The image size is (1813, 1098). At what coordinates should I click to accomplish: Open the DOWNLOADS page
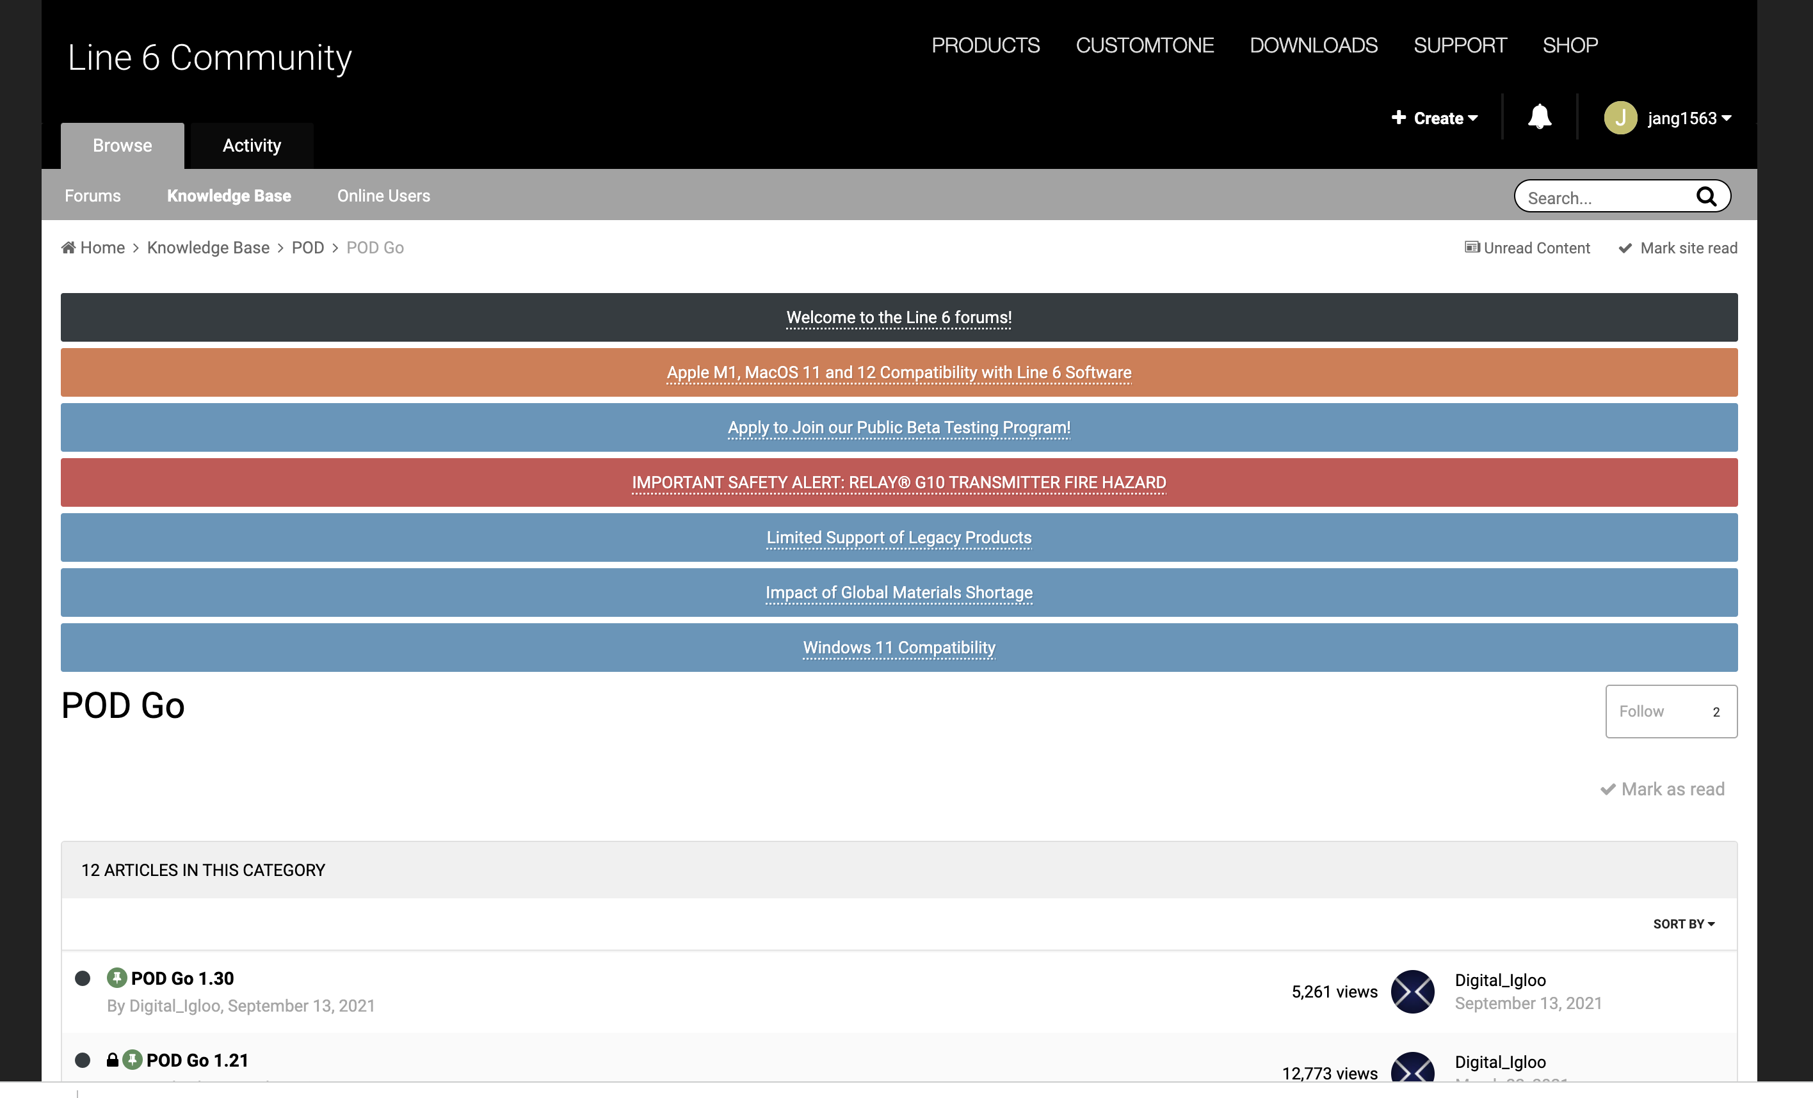[x=1314, y=45]
